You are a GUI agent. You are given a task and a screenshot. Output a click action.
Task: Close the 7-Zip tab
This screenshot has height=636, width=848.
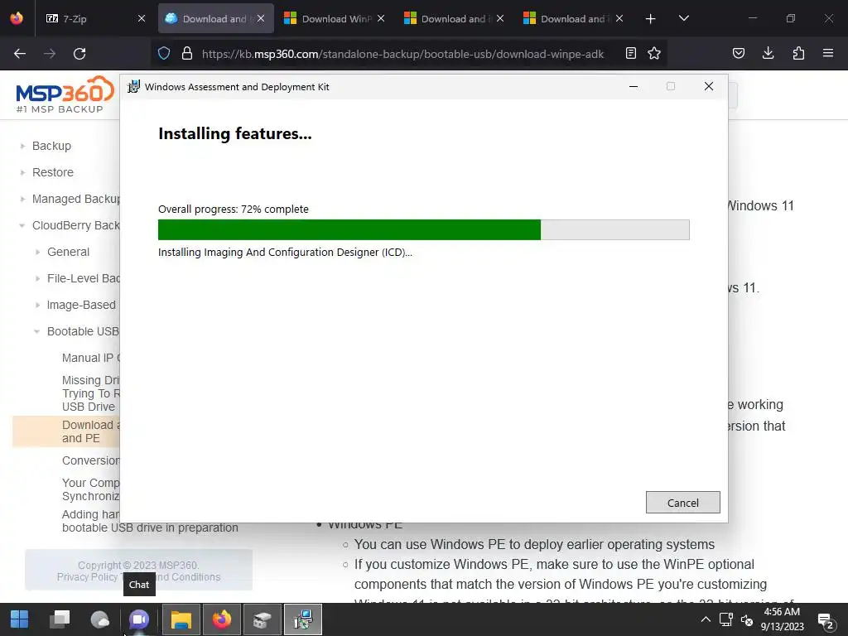pos(141,18)
